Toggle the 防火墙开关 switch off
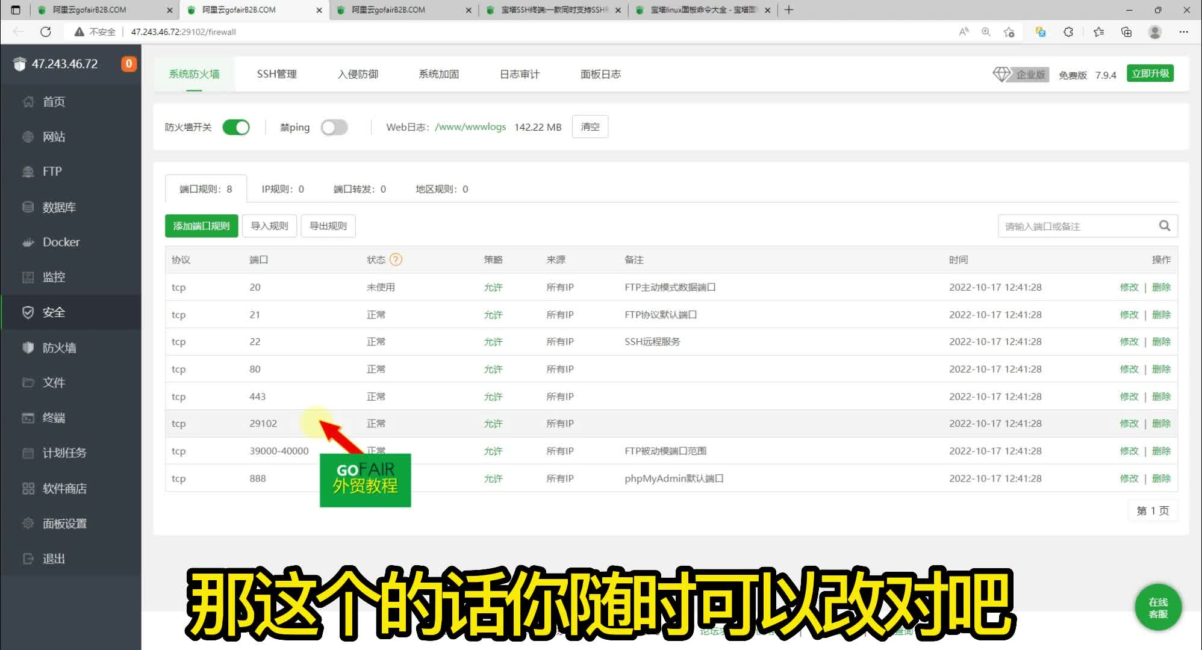The width and height of the screenshot is (1202, 650). point(236,127)
